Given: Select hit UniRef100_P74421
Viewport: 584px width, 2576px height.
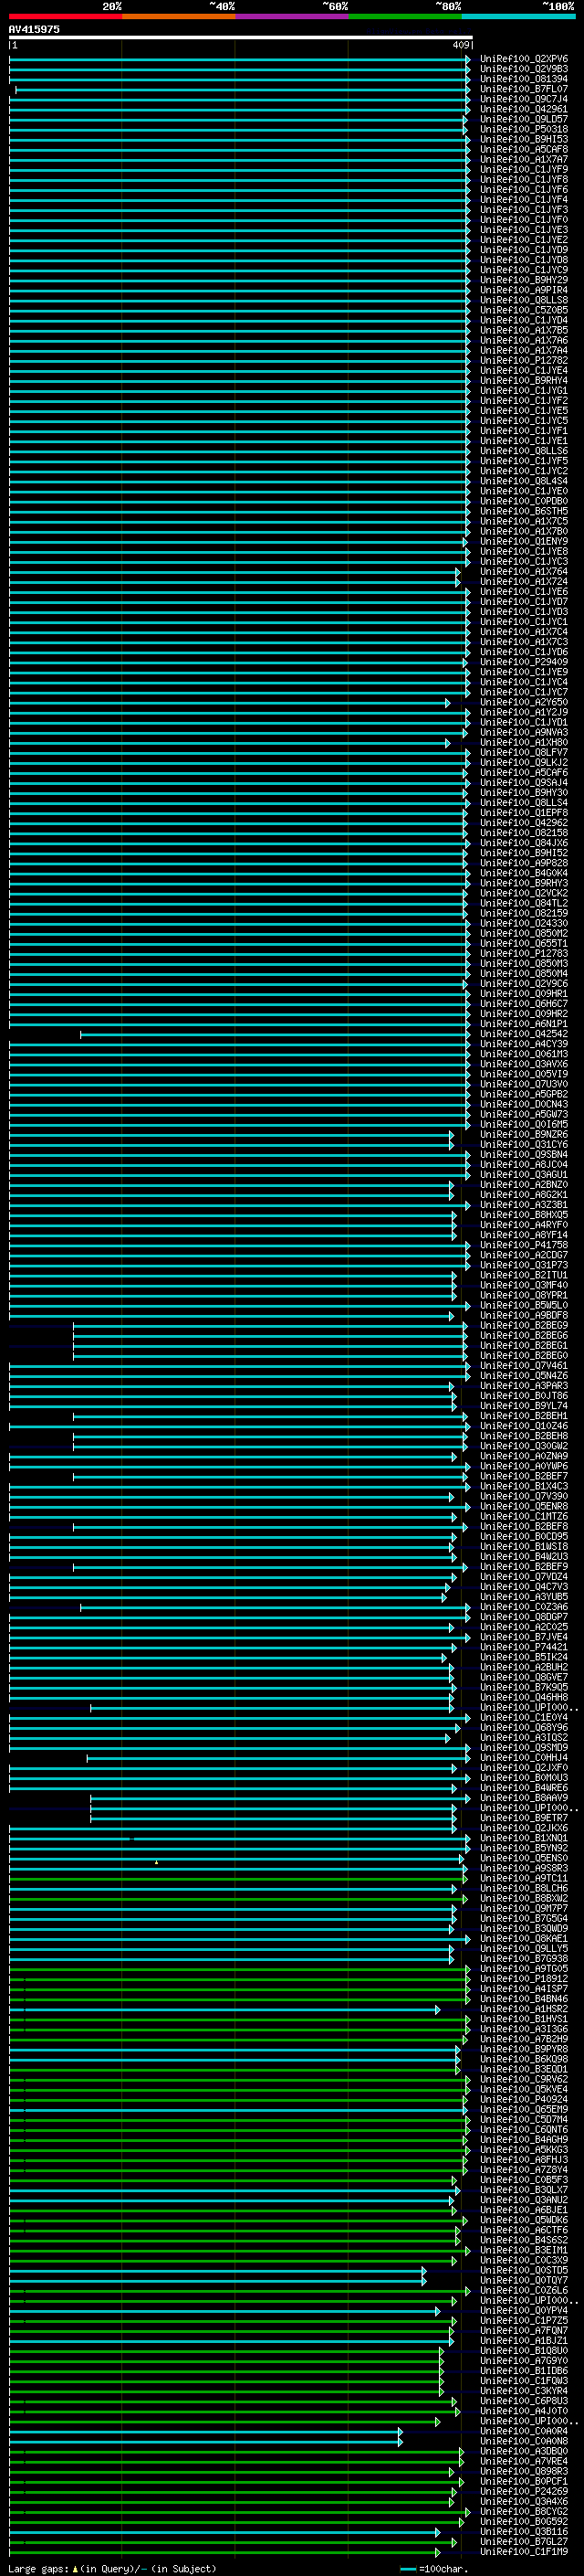Looking at the screenshot, I should coord(524,1647).
